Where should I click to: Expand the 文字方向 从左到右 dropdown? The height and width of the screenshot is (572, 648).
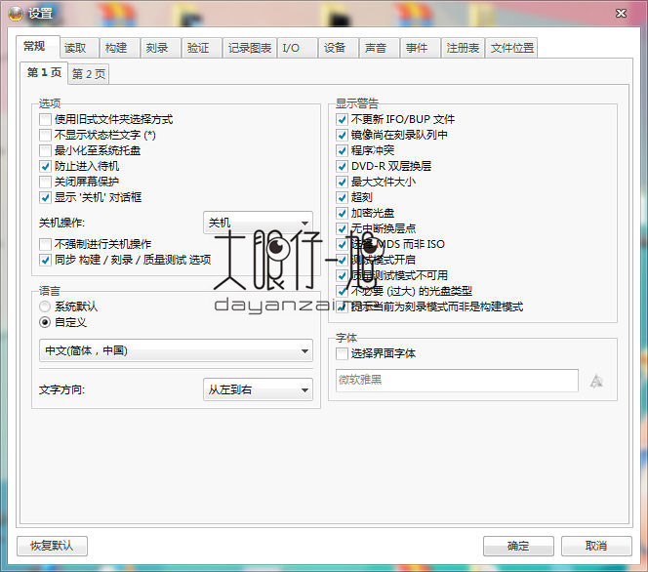[x=258, y=389]
